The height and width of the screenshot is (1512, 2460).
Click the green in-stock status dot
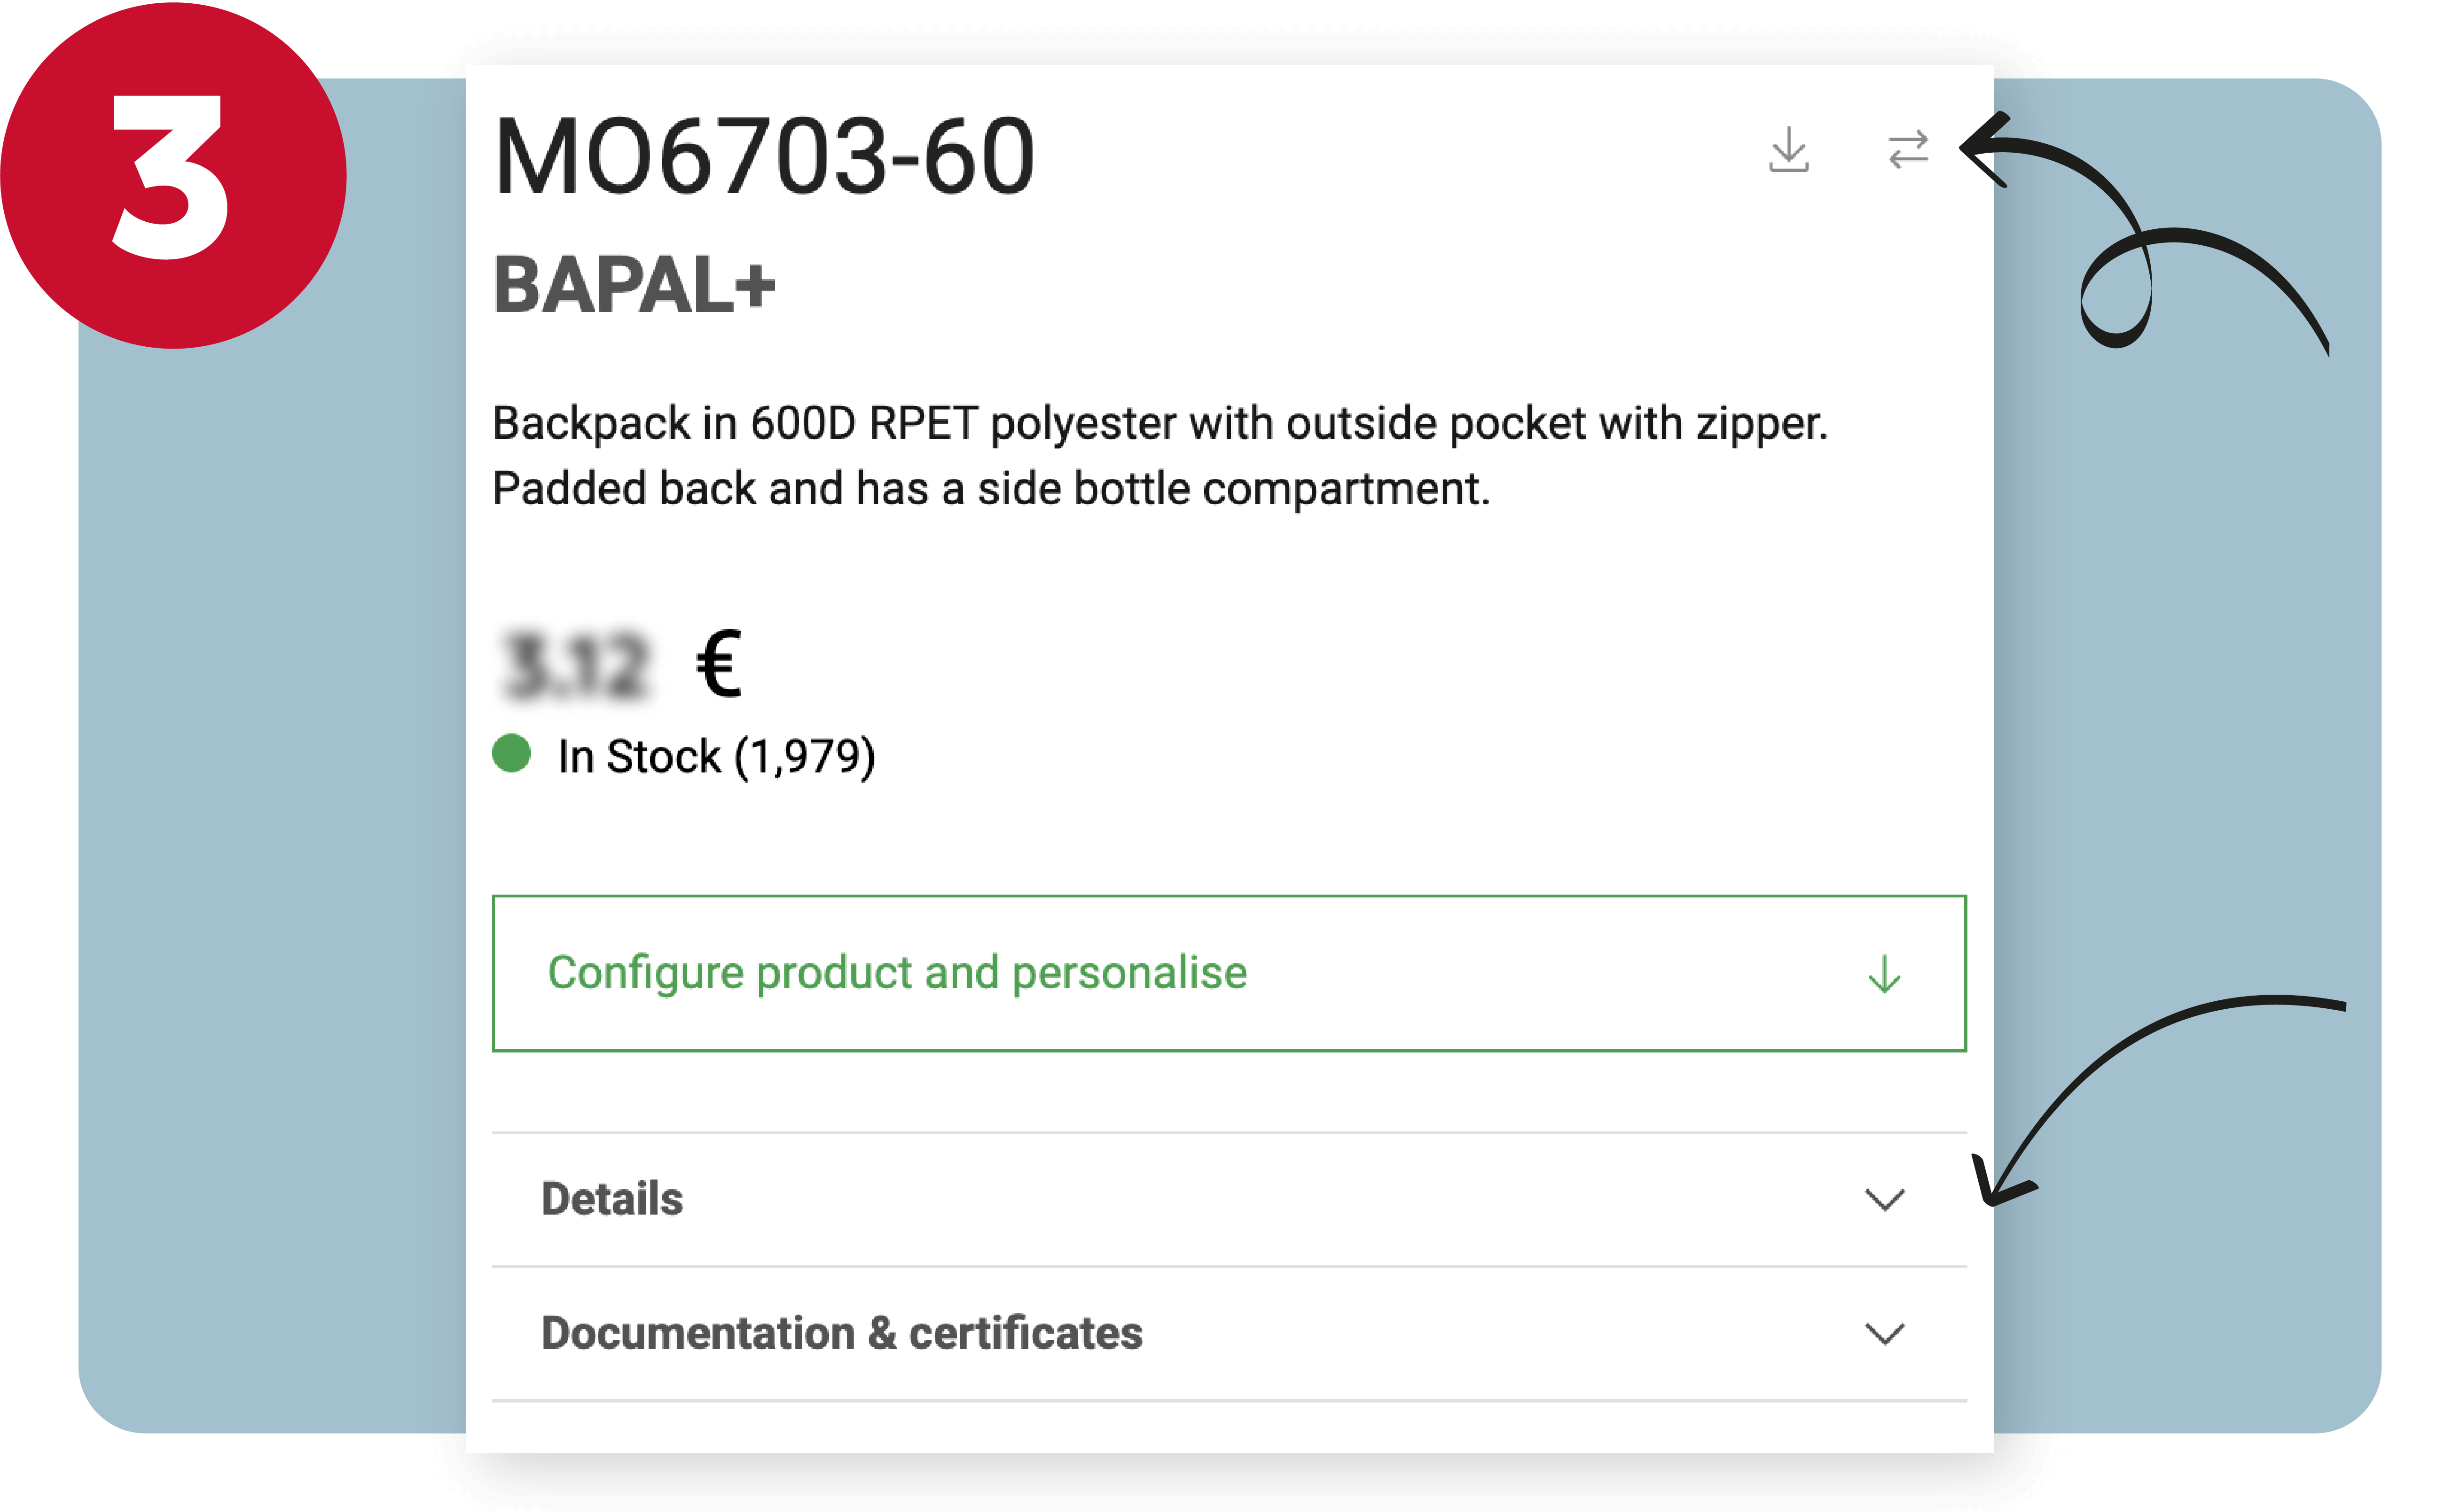click(512, 753)
